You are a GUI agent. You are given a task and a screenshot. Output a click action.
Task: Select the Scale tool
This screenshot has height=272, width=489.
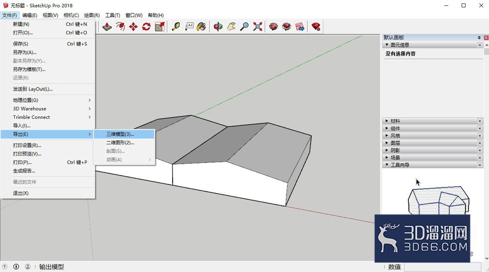point(160,26)
